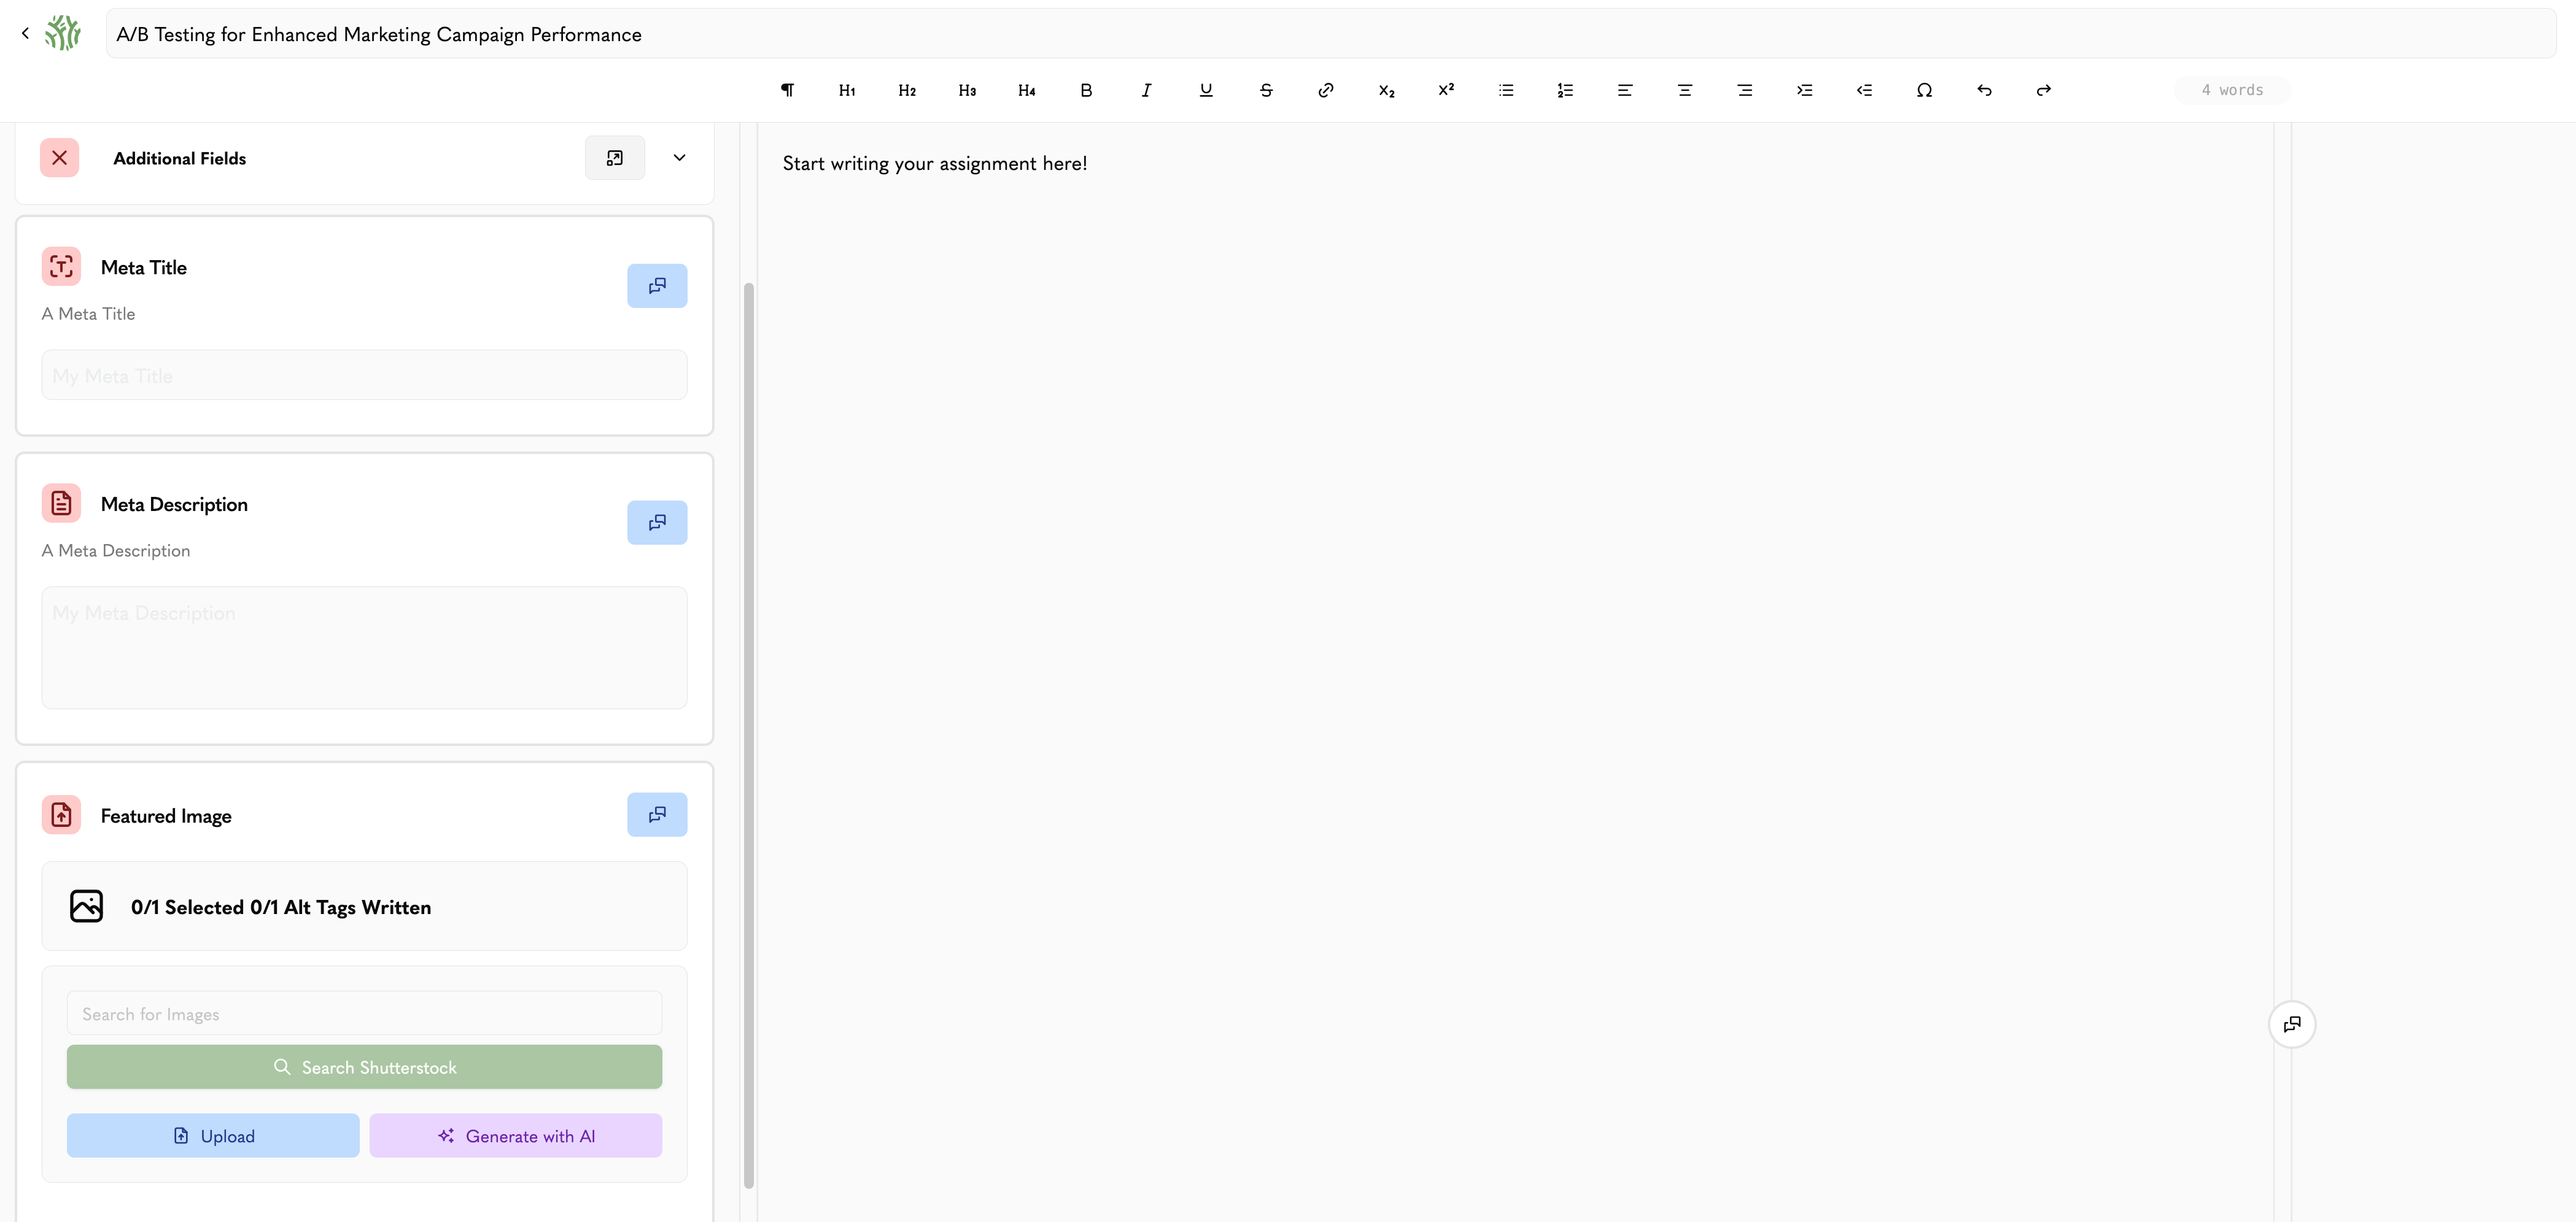The width and height of the screenshot is (2576, 1222).
Task: Open comments for Meta Description
Action: point(657,523)
